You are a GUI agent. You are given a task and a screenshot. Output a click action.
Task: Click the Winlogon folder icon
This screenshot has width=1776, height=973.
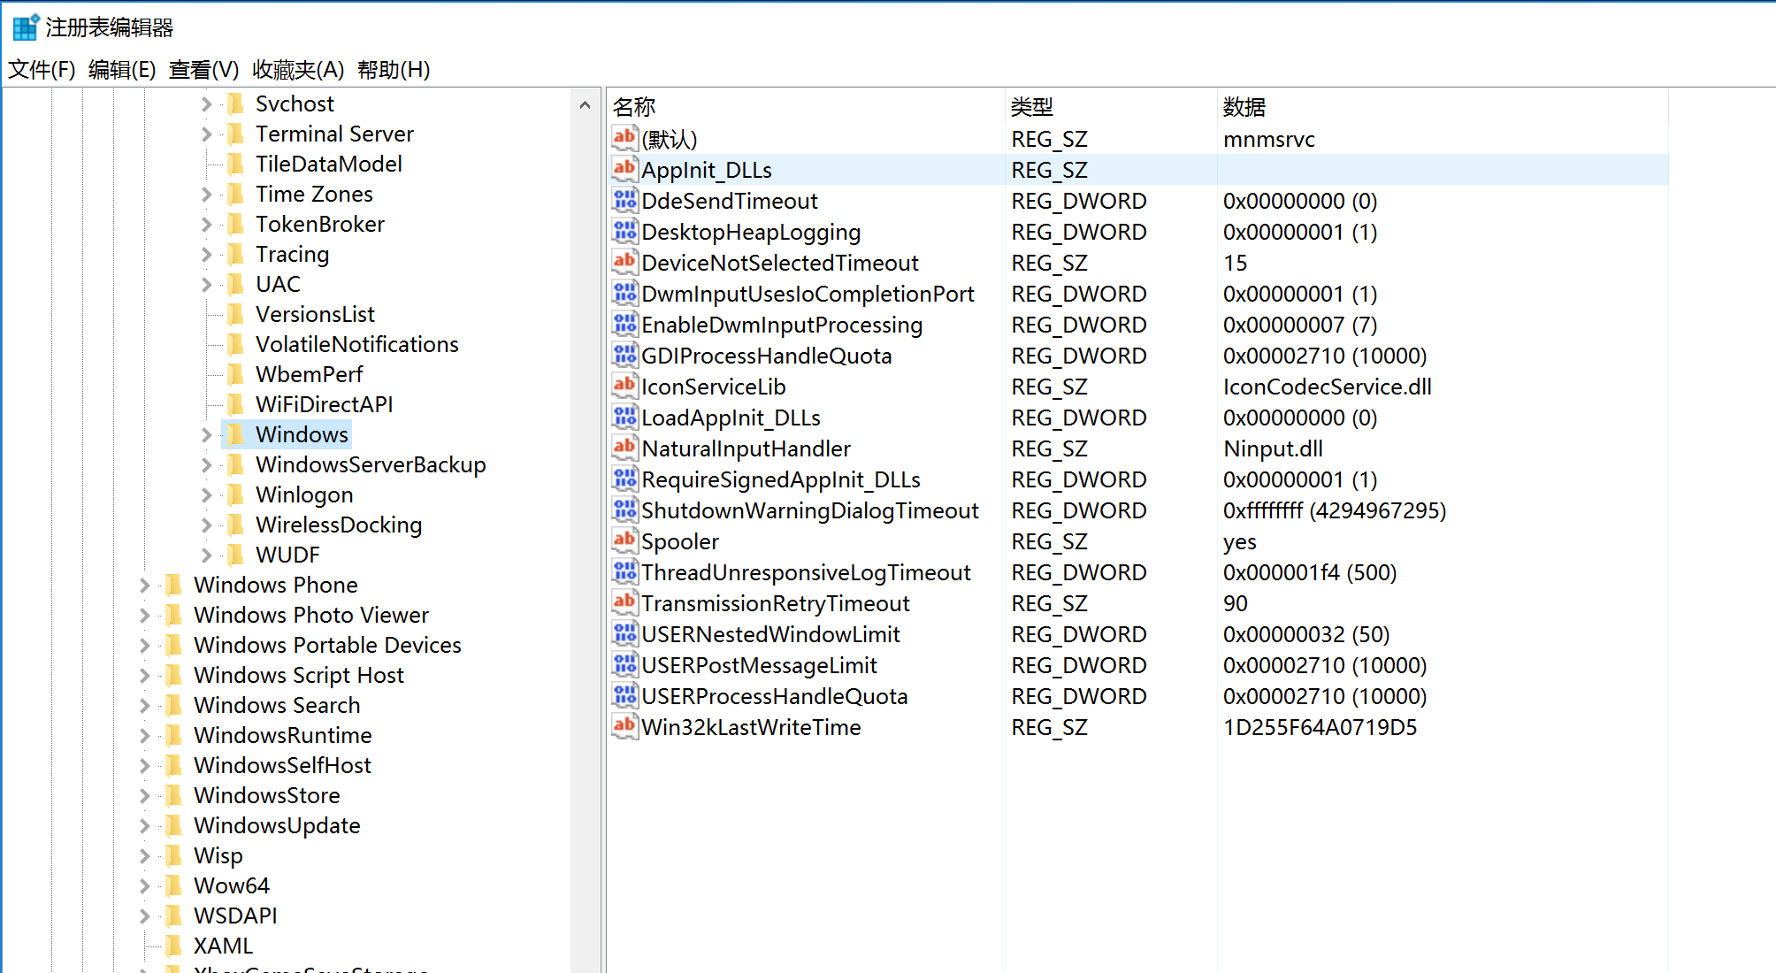point(235,494)
